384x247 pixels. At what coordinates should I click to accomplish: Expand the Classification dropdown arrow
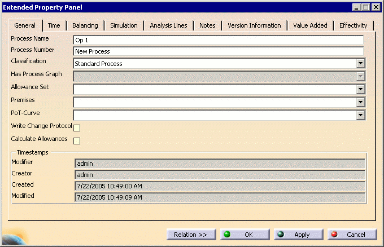360,64
